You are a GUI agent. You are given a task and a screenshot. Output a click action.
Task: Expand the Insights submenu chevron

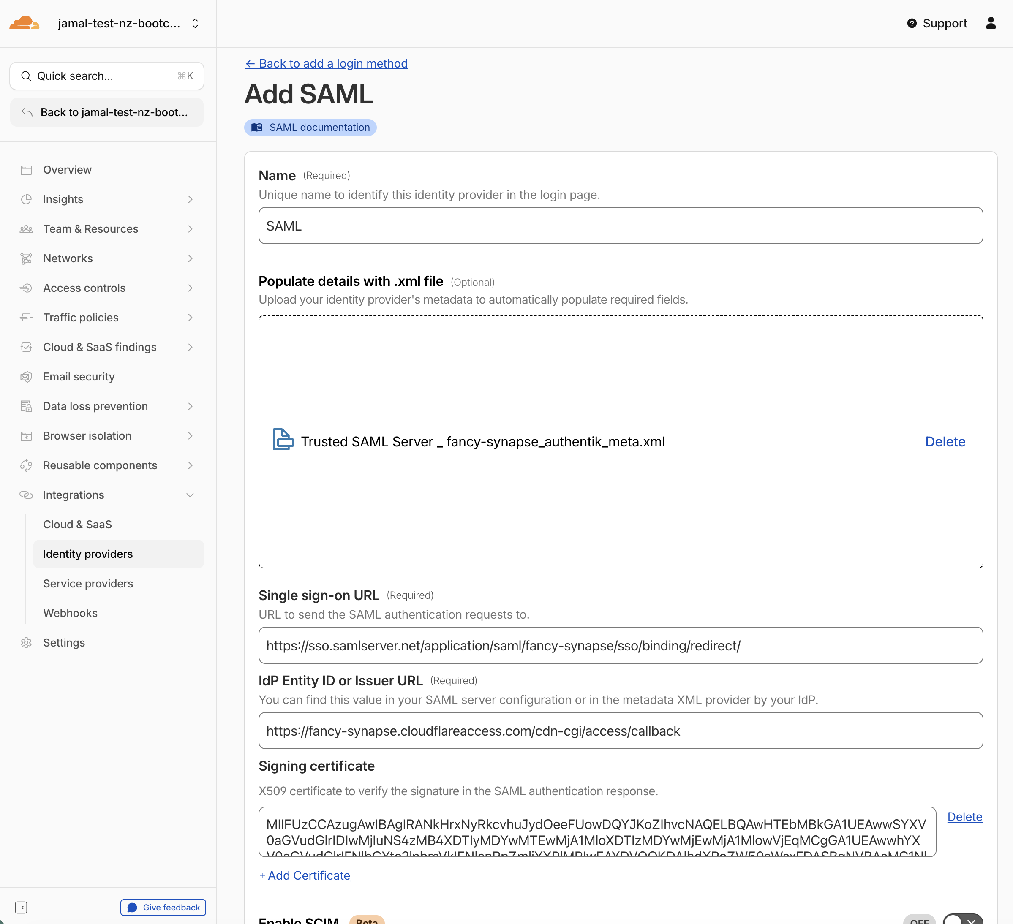click(x=190, y=199)
